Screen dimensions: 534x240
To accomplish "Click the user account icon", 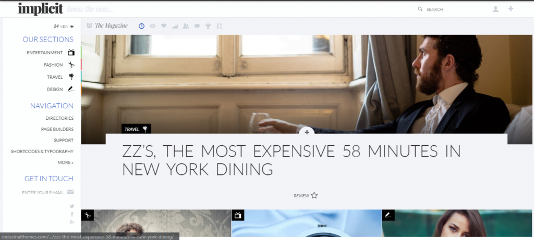I will pos(495,9).
